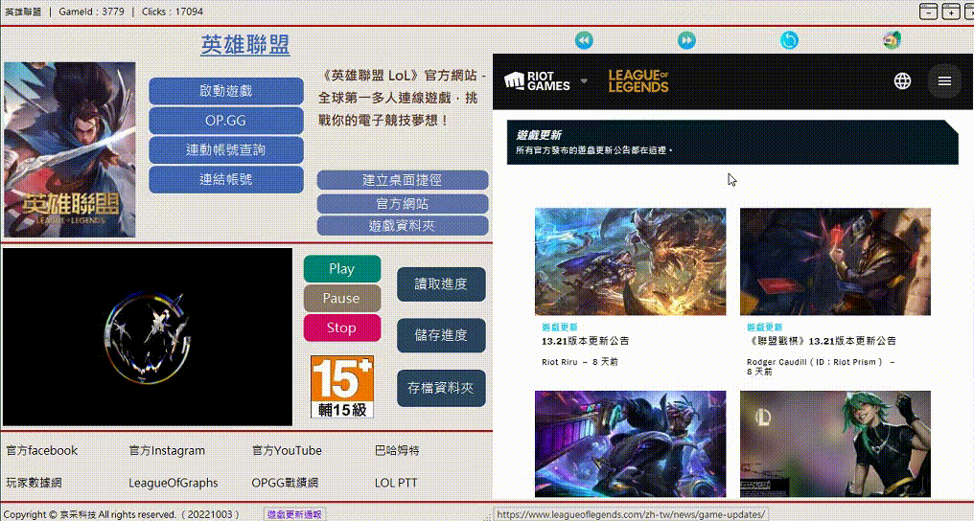Click the black video preview area
Image resolution: width=974 pixels, height=521 pixels.
pyautogui.click(x=148, y=337)
